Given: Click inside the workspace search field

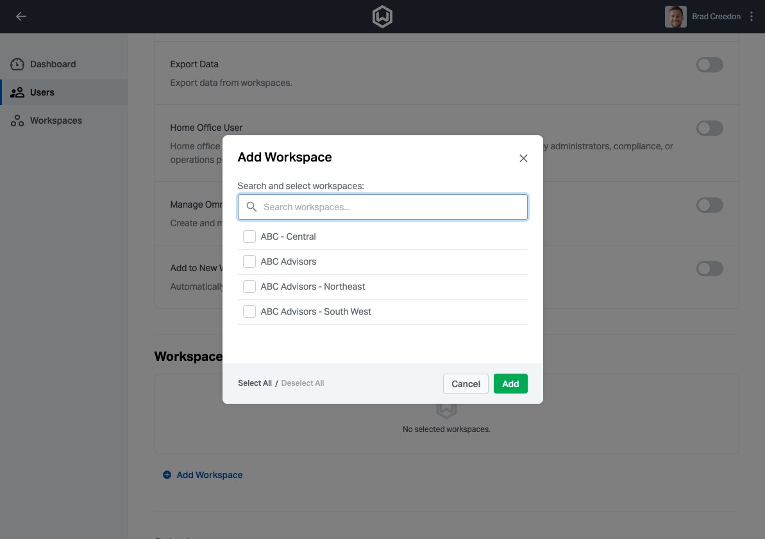Looking at the screenshot, I should (x=382, y=206).
